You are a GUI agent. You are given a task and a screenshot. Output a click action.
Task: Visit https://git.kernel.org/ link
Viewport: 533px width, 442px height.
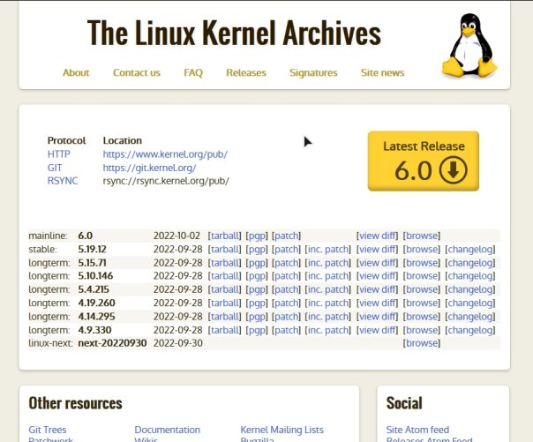click(149, 168)
